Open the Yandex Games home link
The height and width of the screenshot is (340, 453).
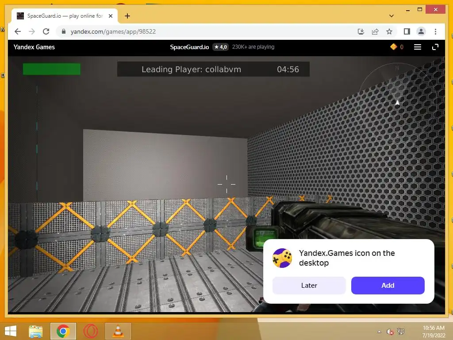coord(34,47)
